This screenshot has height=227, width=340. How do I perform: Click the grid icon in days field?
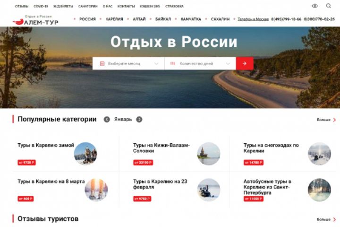(172, 63)
